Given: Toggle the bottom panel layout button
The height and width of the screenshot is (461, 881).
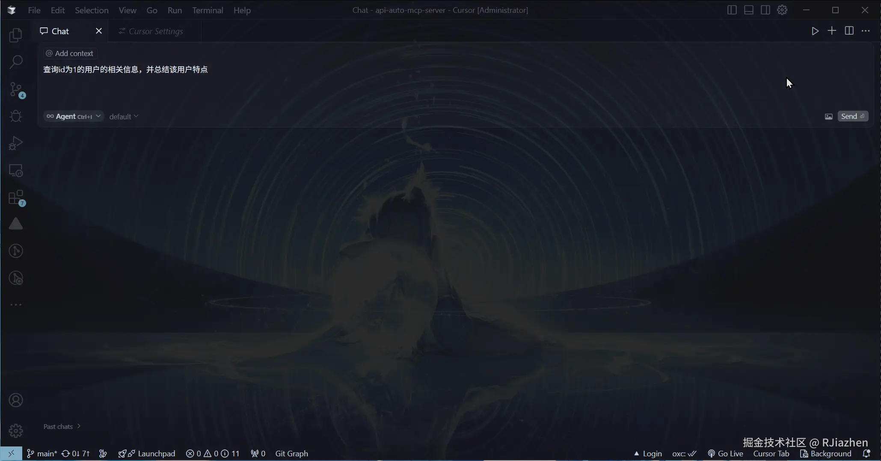Looking at the screenshot, I should 749,10.
